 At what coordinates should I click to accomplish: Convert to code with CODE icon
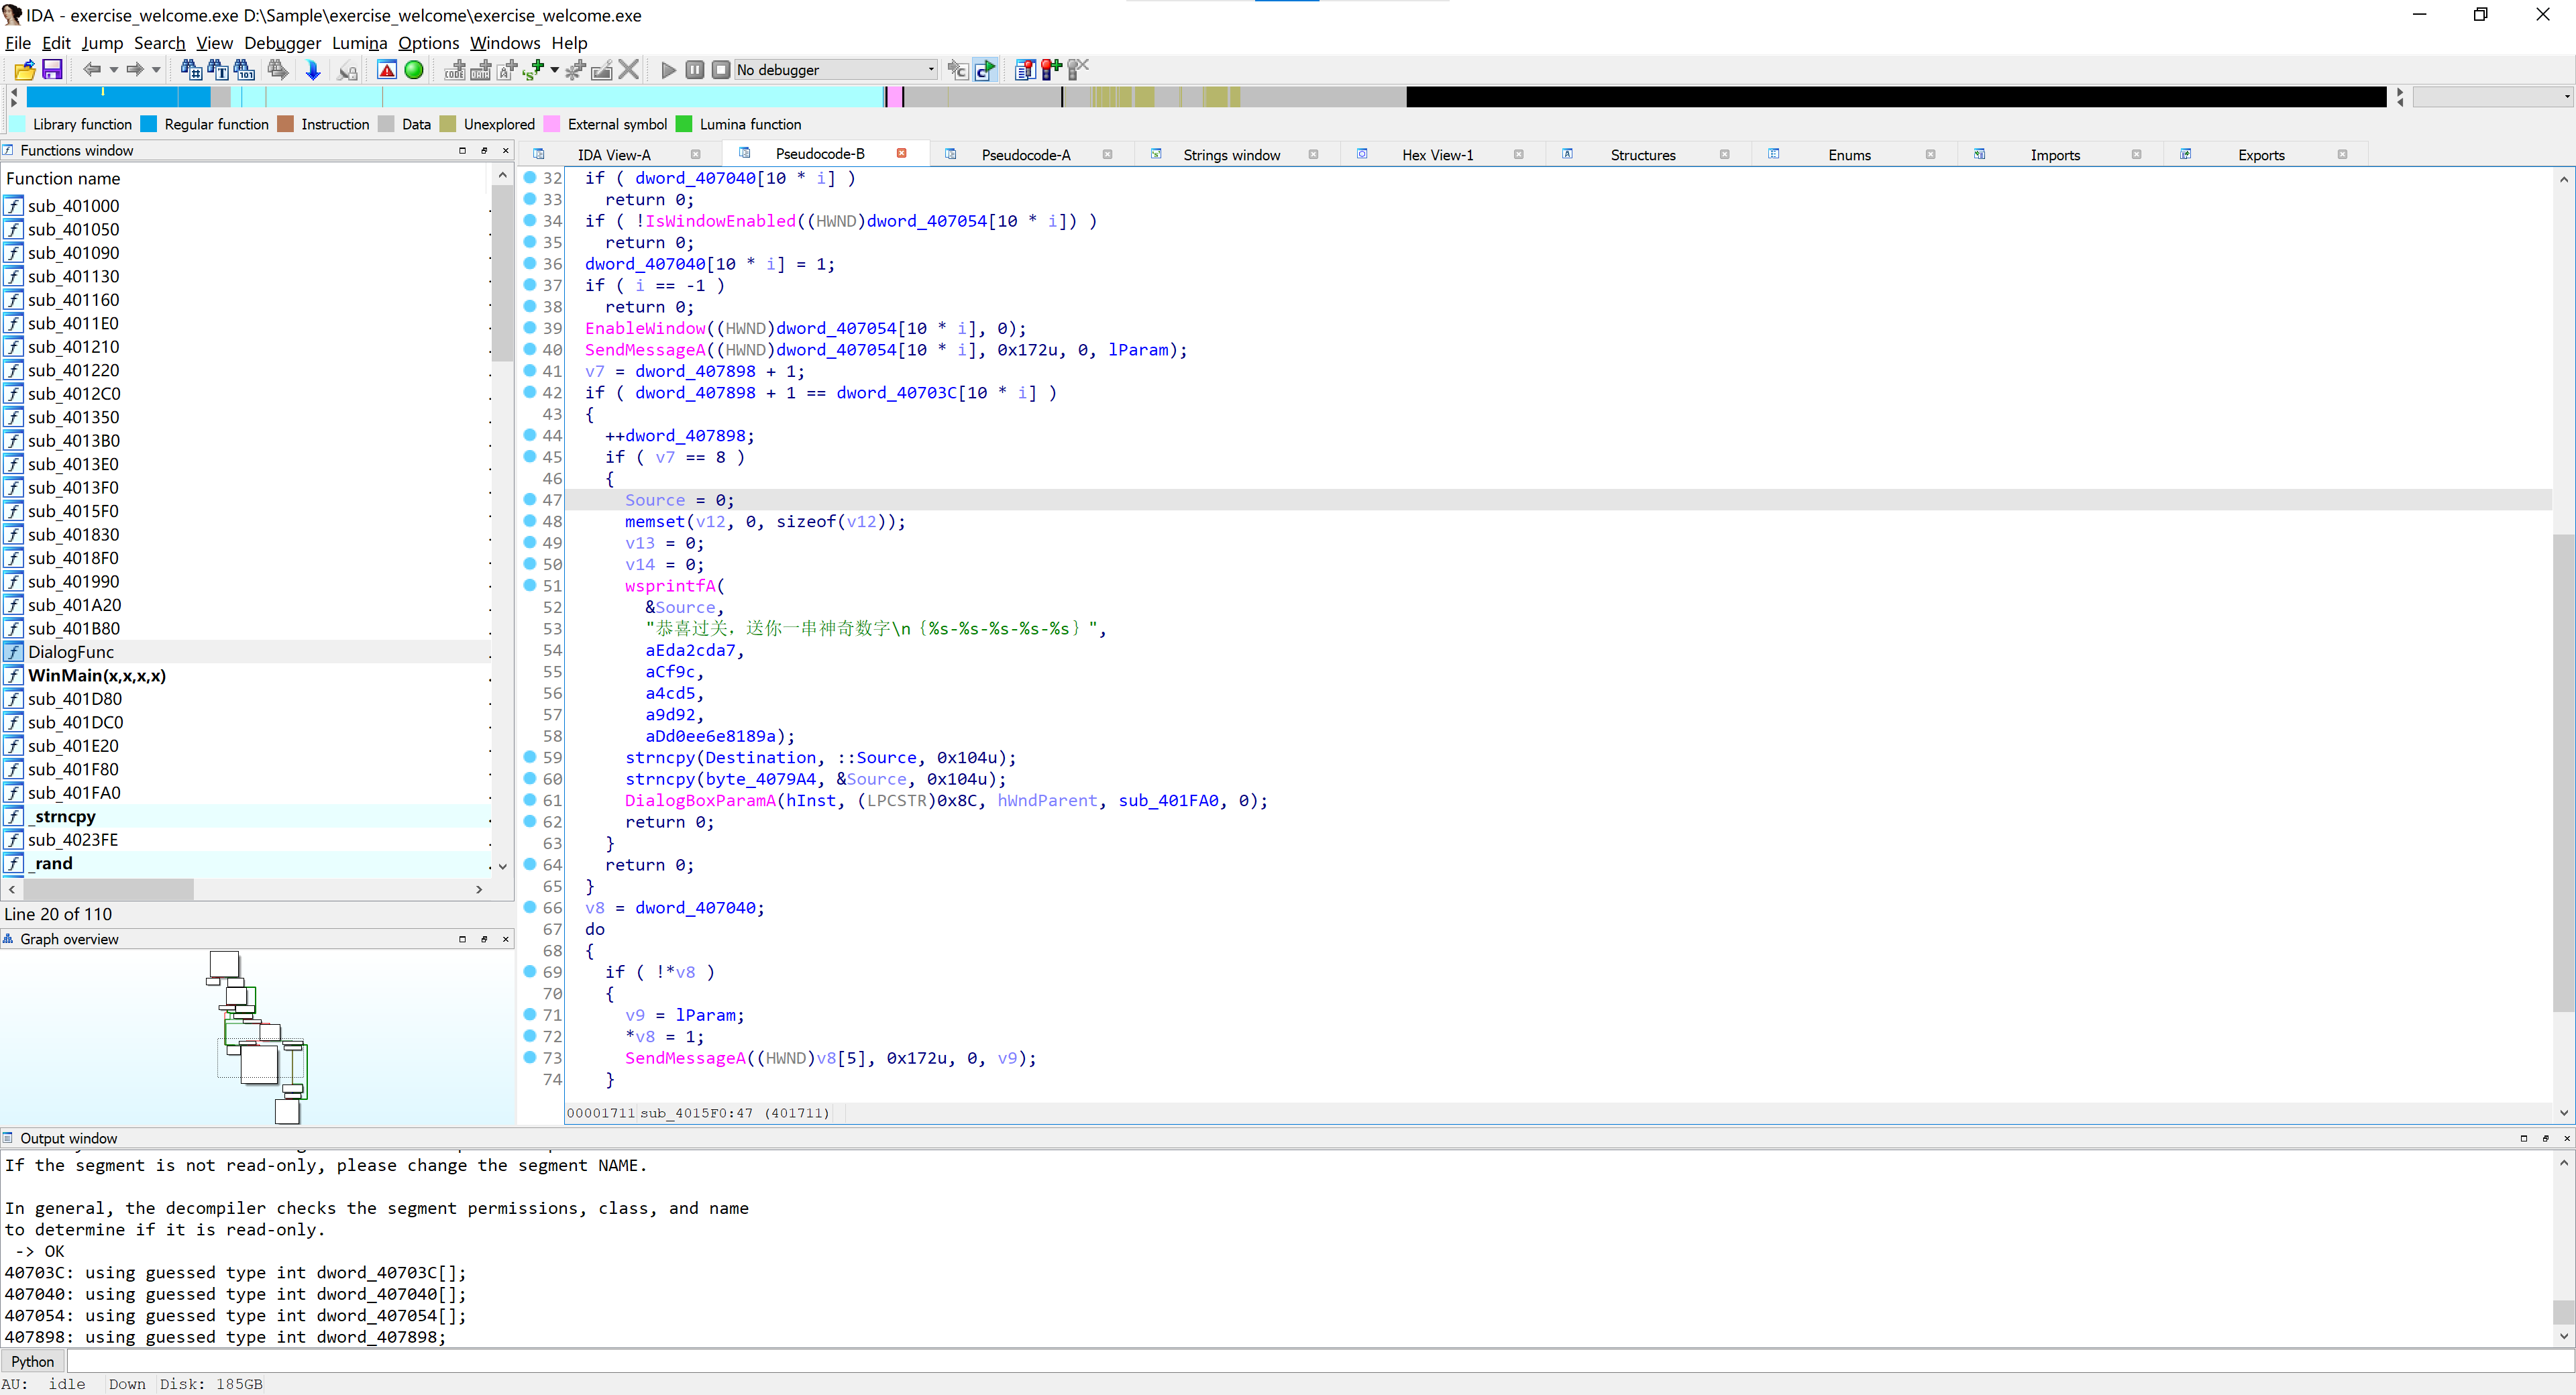coord(455,69)
